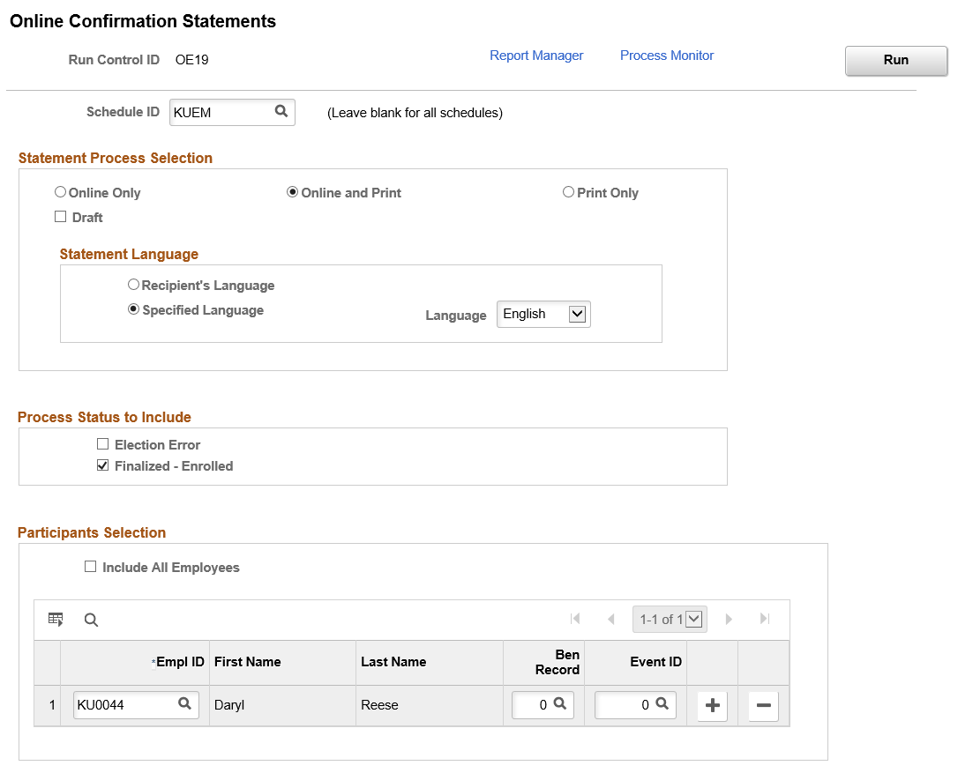This screenshot has width=958, height=773.
Task: Uncheck Finalized - Enrolled status
Action: [102, 465]
